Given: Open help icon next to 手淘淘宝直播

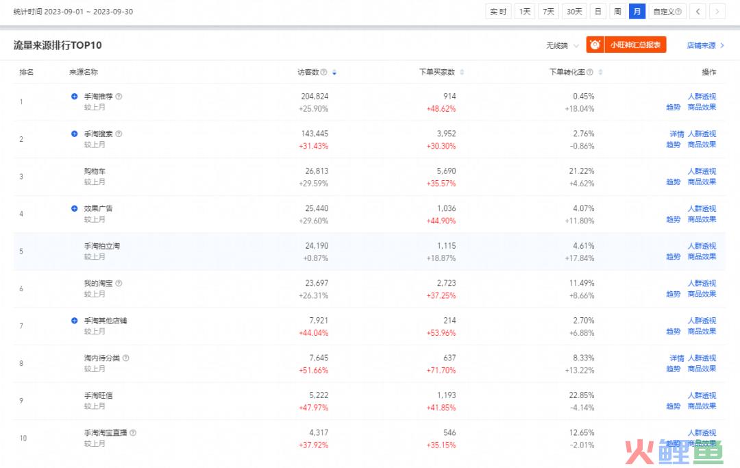Looking at the screenshot, I should coord(133,432).
